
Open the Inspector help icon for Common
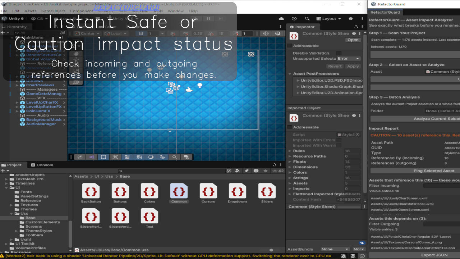coord(354,33)
